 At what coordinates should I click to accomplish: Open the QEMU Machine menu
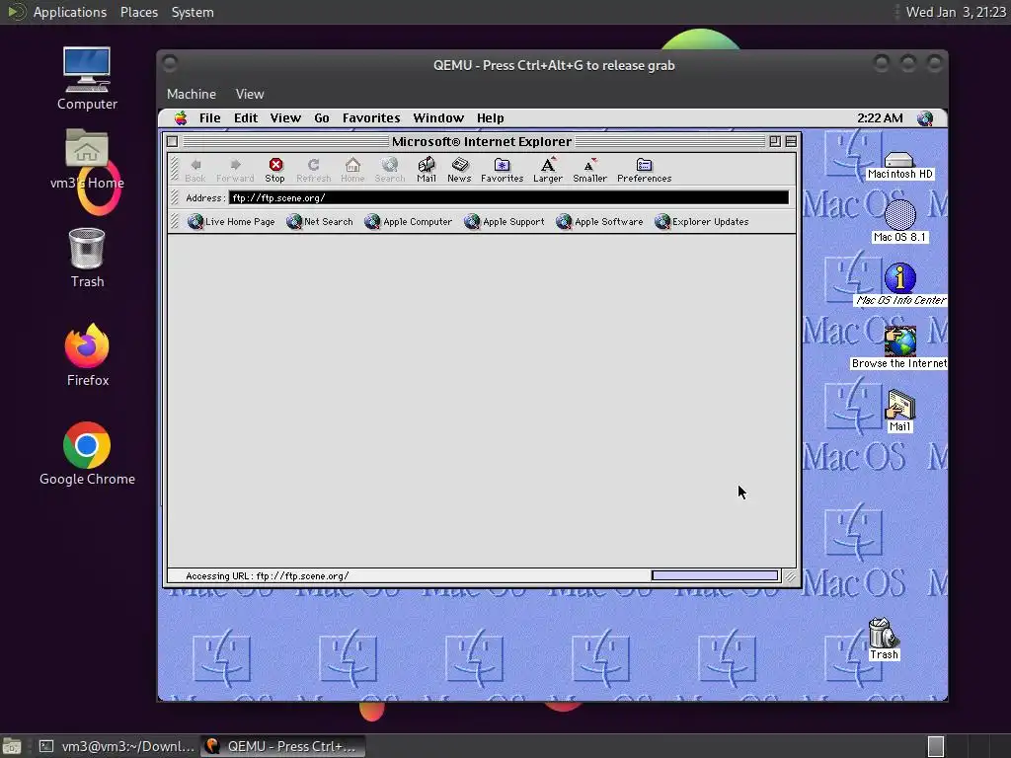point(192,94)
